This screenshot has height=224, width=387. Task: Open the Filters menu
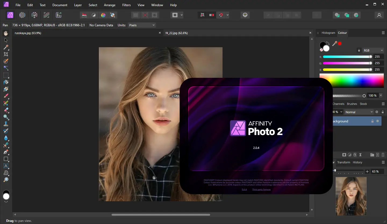pyautogui.click(x=126, y=5)
